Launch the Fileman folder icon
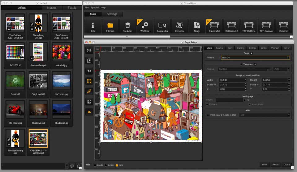297x172 pixels. point(110,26)
